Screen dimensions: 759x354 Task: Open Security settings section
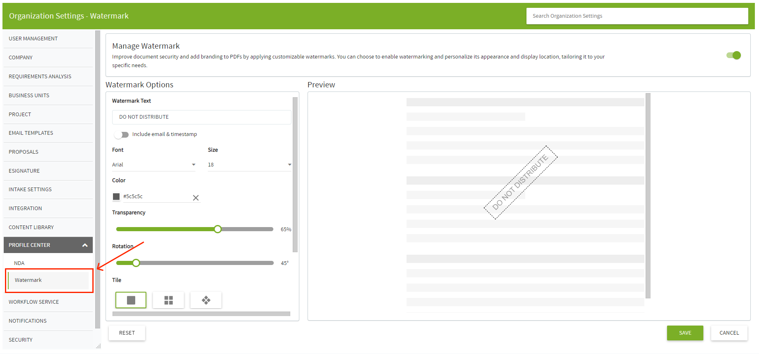click(x=48, y=340)
